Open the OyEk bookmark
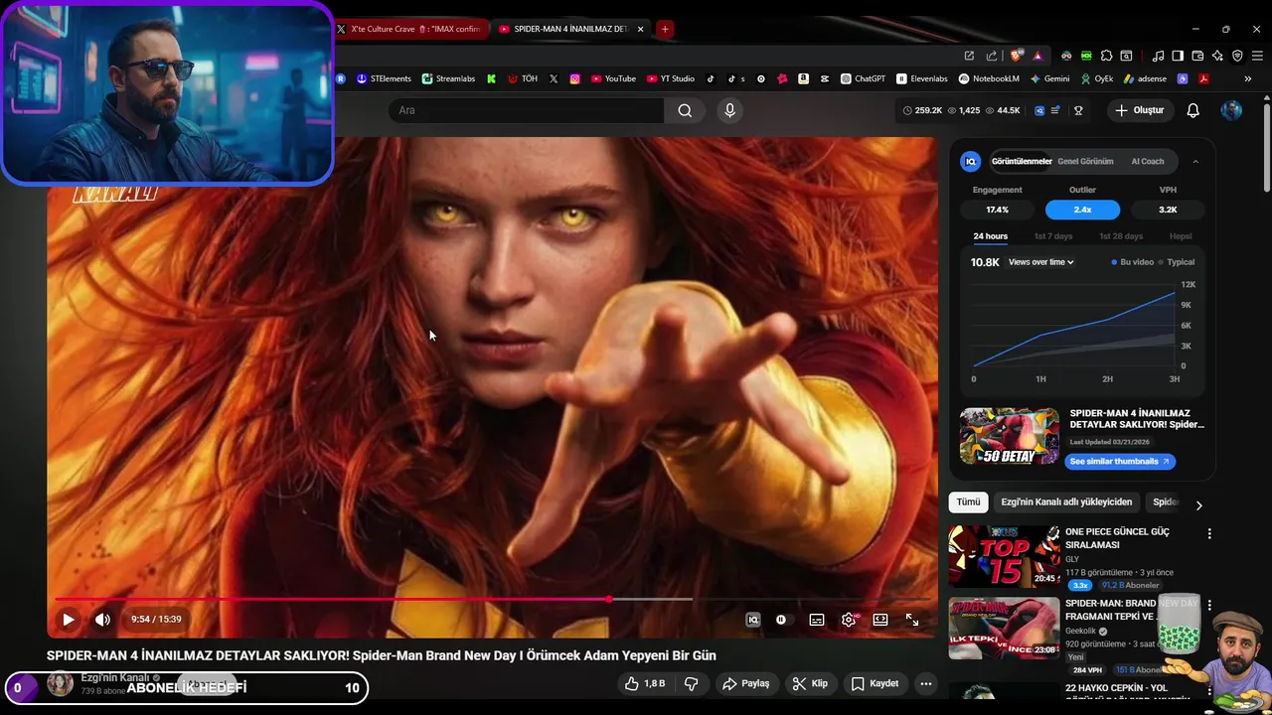Image resolution: width=1272 pixels, height=715 pixels. click(1097, 78)
